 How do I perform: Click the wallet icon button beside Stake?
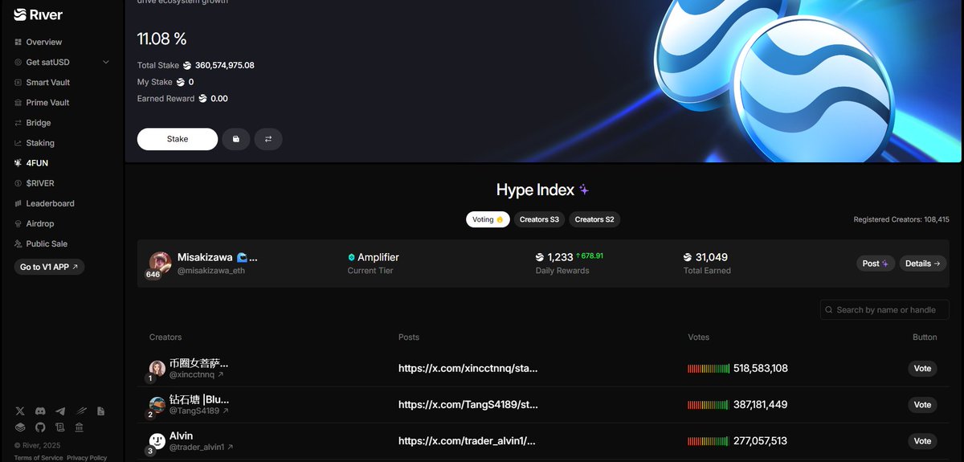236,139
